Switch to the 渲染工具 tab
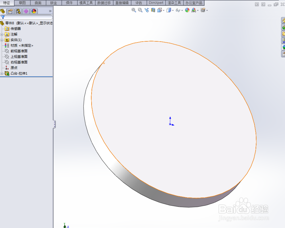Image resolution: width=285 pixels, height=228 pixels. (x=174, y=3)
